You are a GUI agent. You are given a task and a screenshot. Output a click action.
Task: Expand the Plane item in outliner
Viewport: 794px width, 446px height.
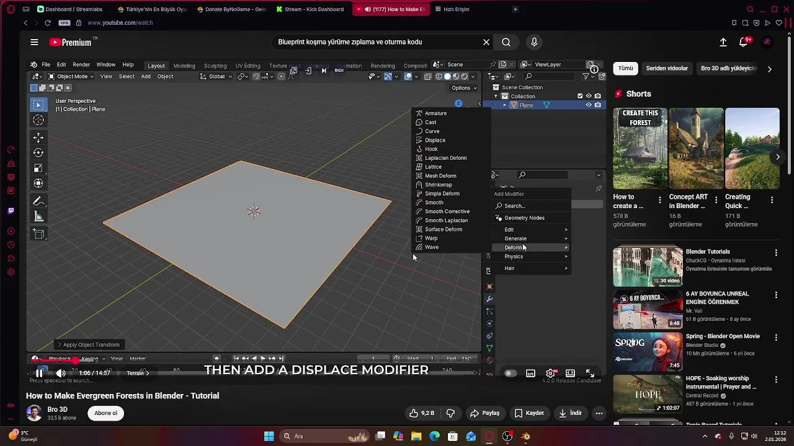[x=504, y=105]
